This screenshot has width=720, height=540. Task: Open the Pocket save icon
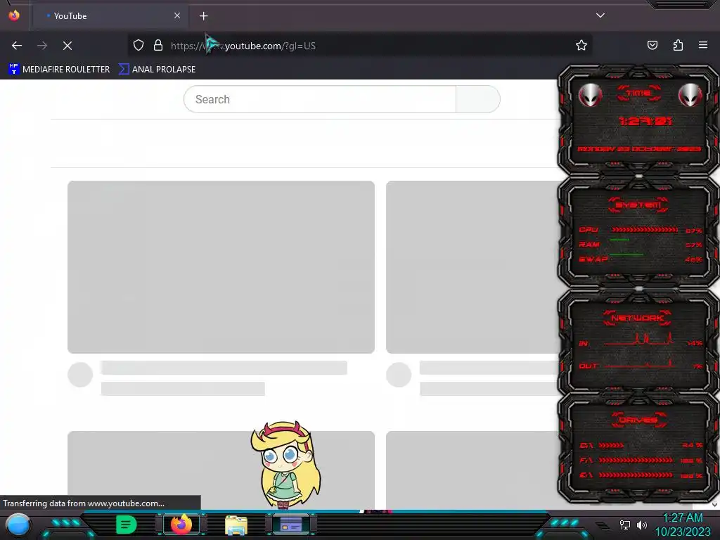click(x=652, y=45)
